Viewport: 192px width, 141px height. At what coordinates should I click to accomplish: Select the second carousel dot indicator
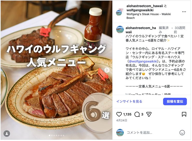click(52, 135)
